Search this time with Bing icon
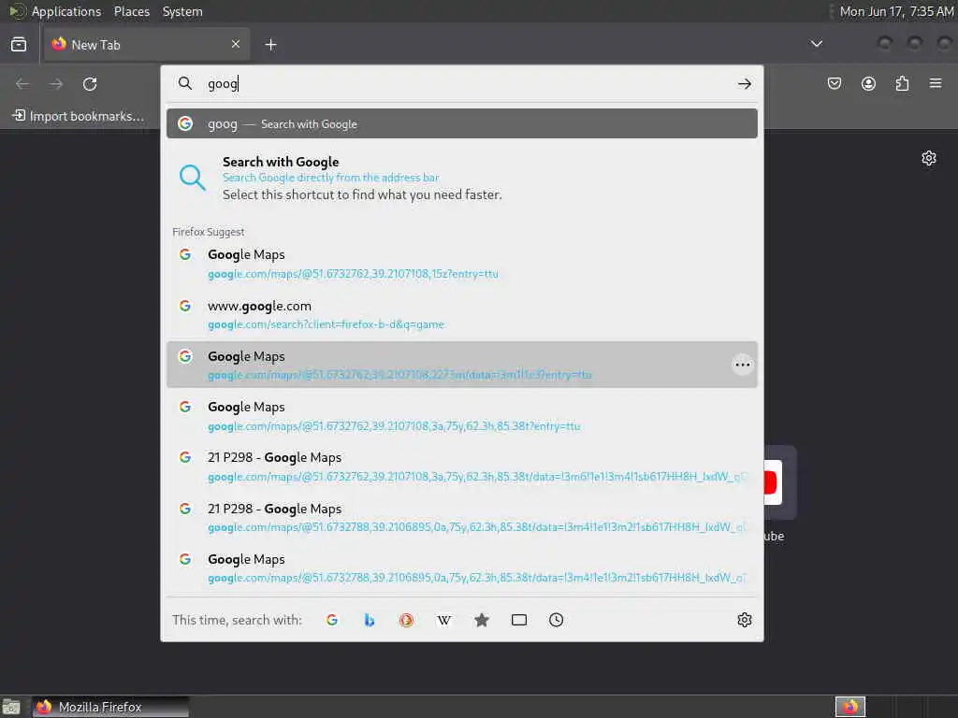This screenshot has height=718, width=958. [369, 620]
